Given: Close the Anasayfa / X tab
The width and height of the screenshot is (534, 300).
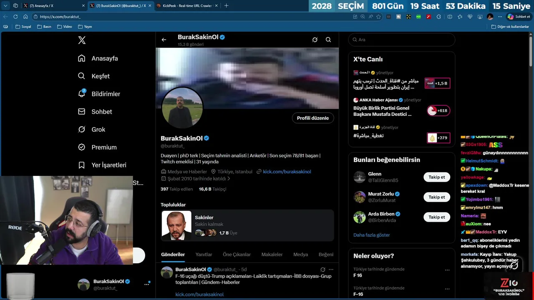Looking at the screenshot, I should click(x=83, y=6).
